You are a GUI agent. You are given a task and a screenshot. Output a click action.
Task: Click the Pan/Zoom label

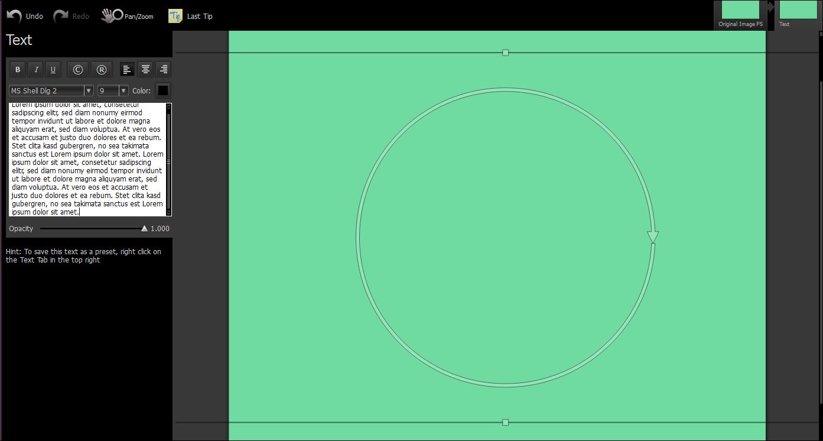pos(139,17)
